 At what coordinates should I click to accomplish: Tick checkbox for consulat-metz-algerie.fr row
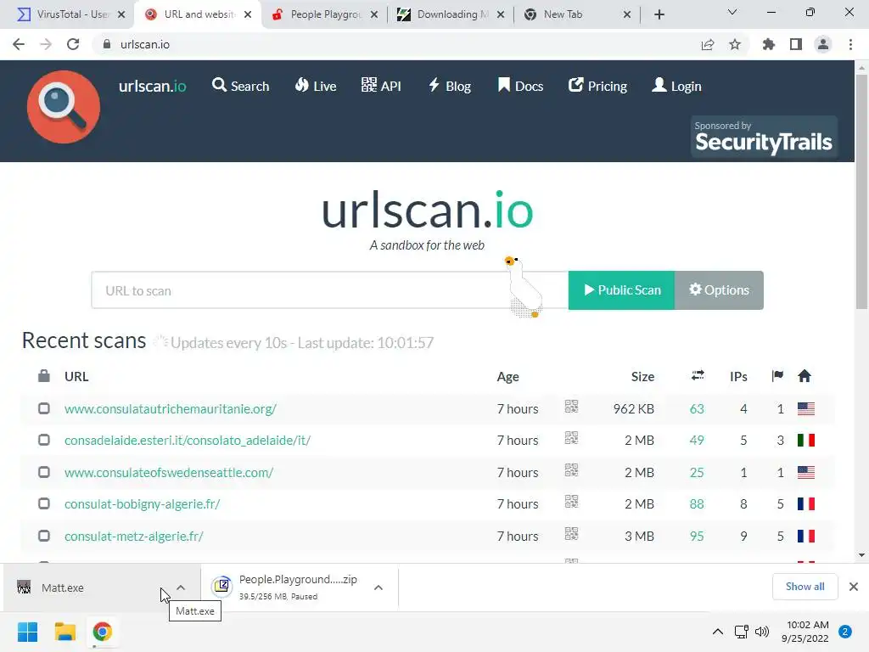pos(44,537)
